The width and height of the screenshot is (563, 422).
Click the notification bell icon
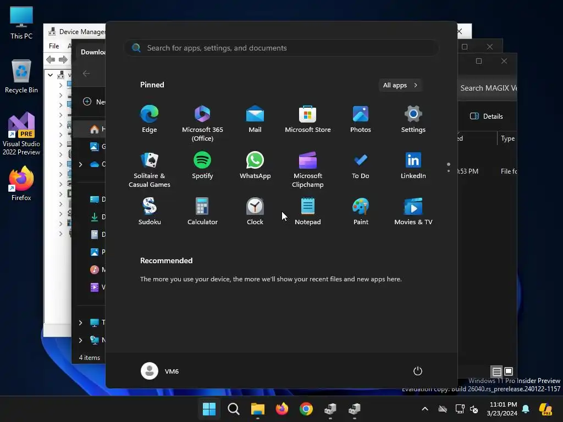pyautogui.click(x=526, y=409)
